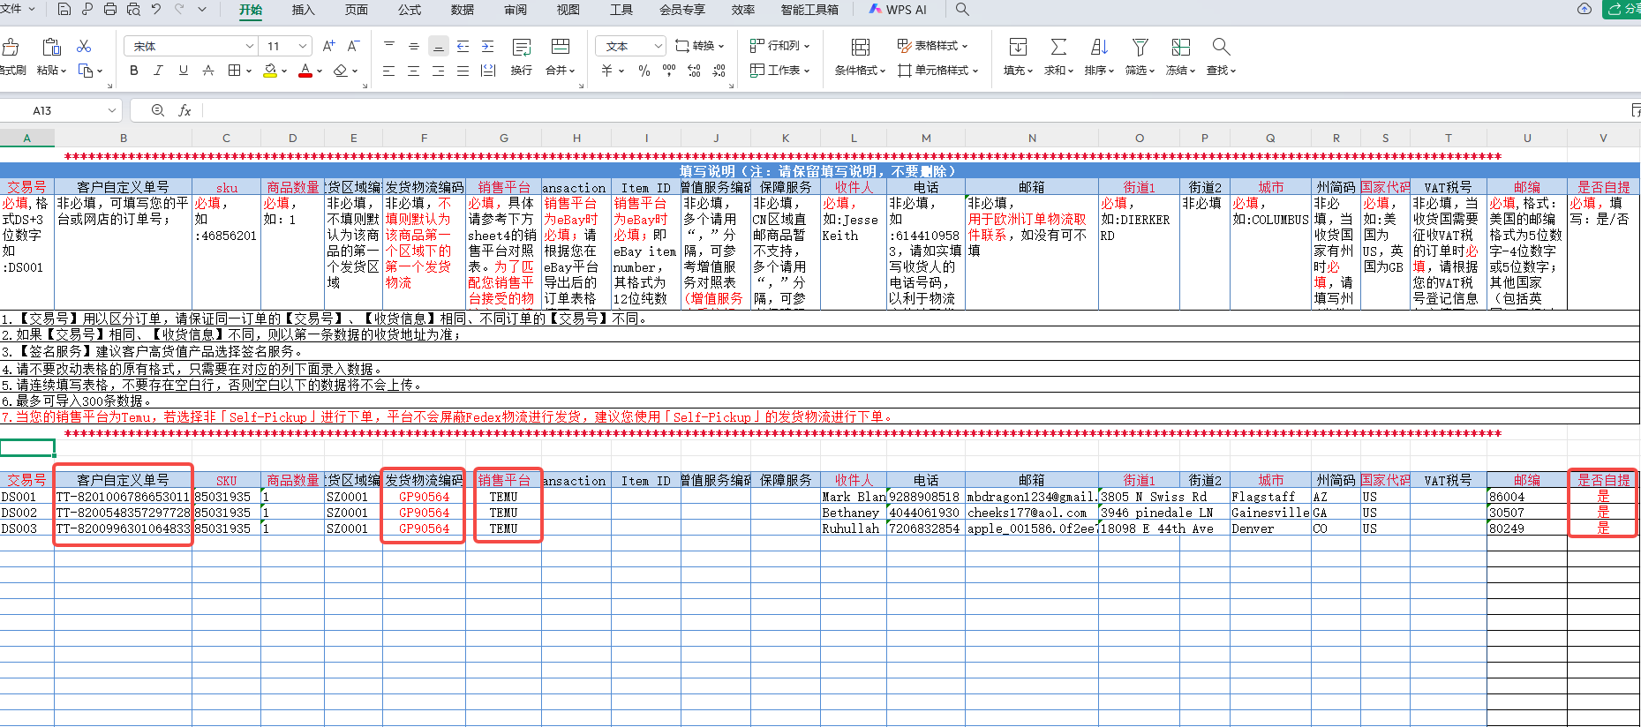The height and width of the screenshot is (727, 1641).
Task: Toggle Italic formatting
Action: click(x=159, y=71)
